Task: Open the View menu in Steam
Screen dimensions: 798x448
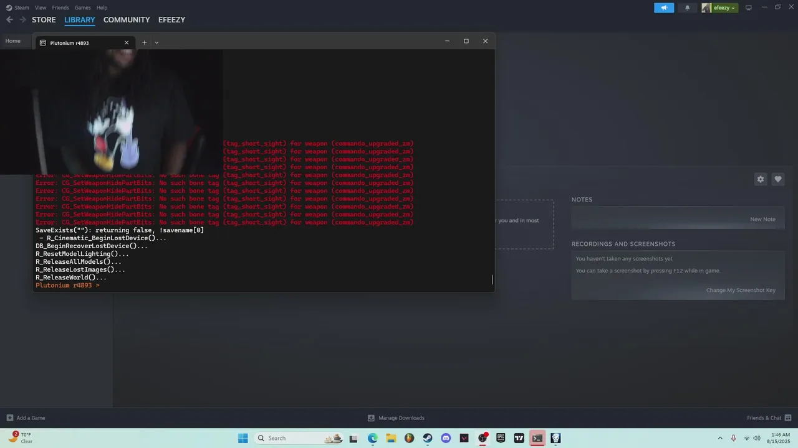Action: [41, 7]
